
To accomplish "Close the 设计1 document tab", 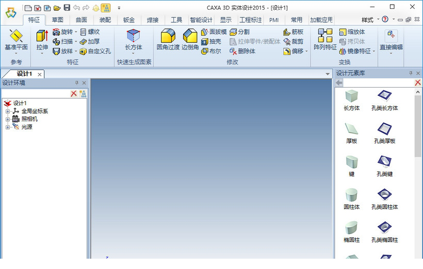I will pyautogui.click(x=40, y=75).
